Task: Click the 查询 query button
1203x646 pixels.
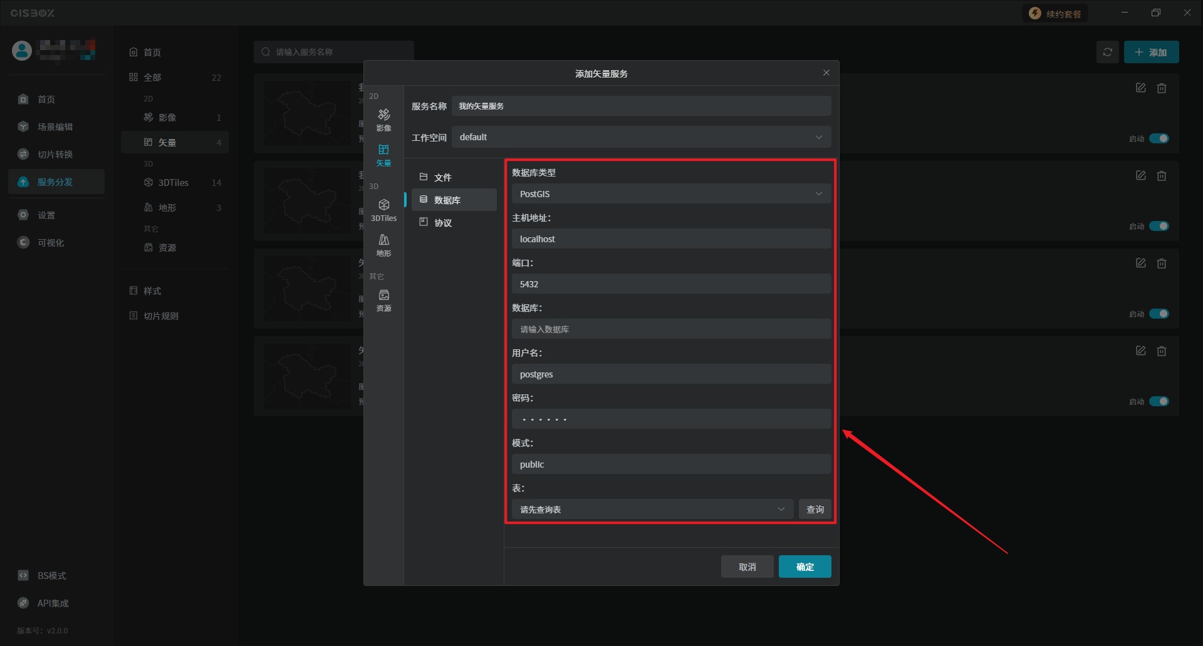Action: (x=815, y=510)
